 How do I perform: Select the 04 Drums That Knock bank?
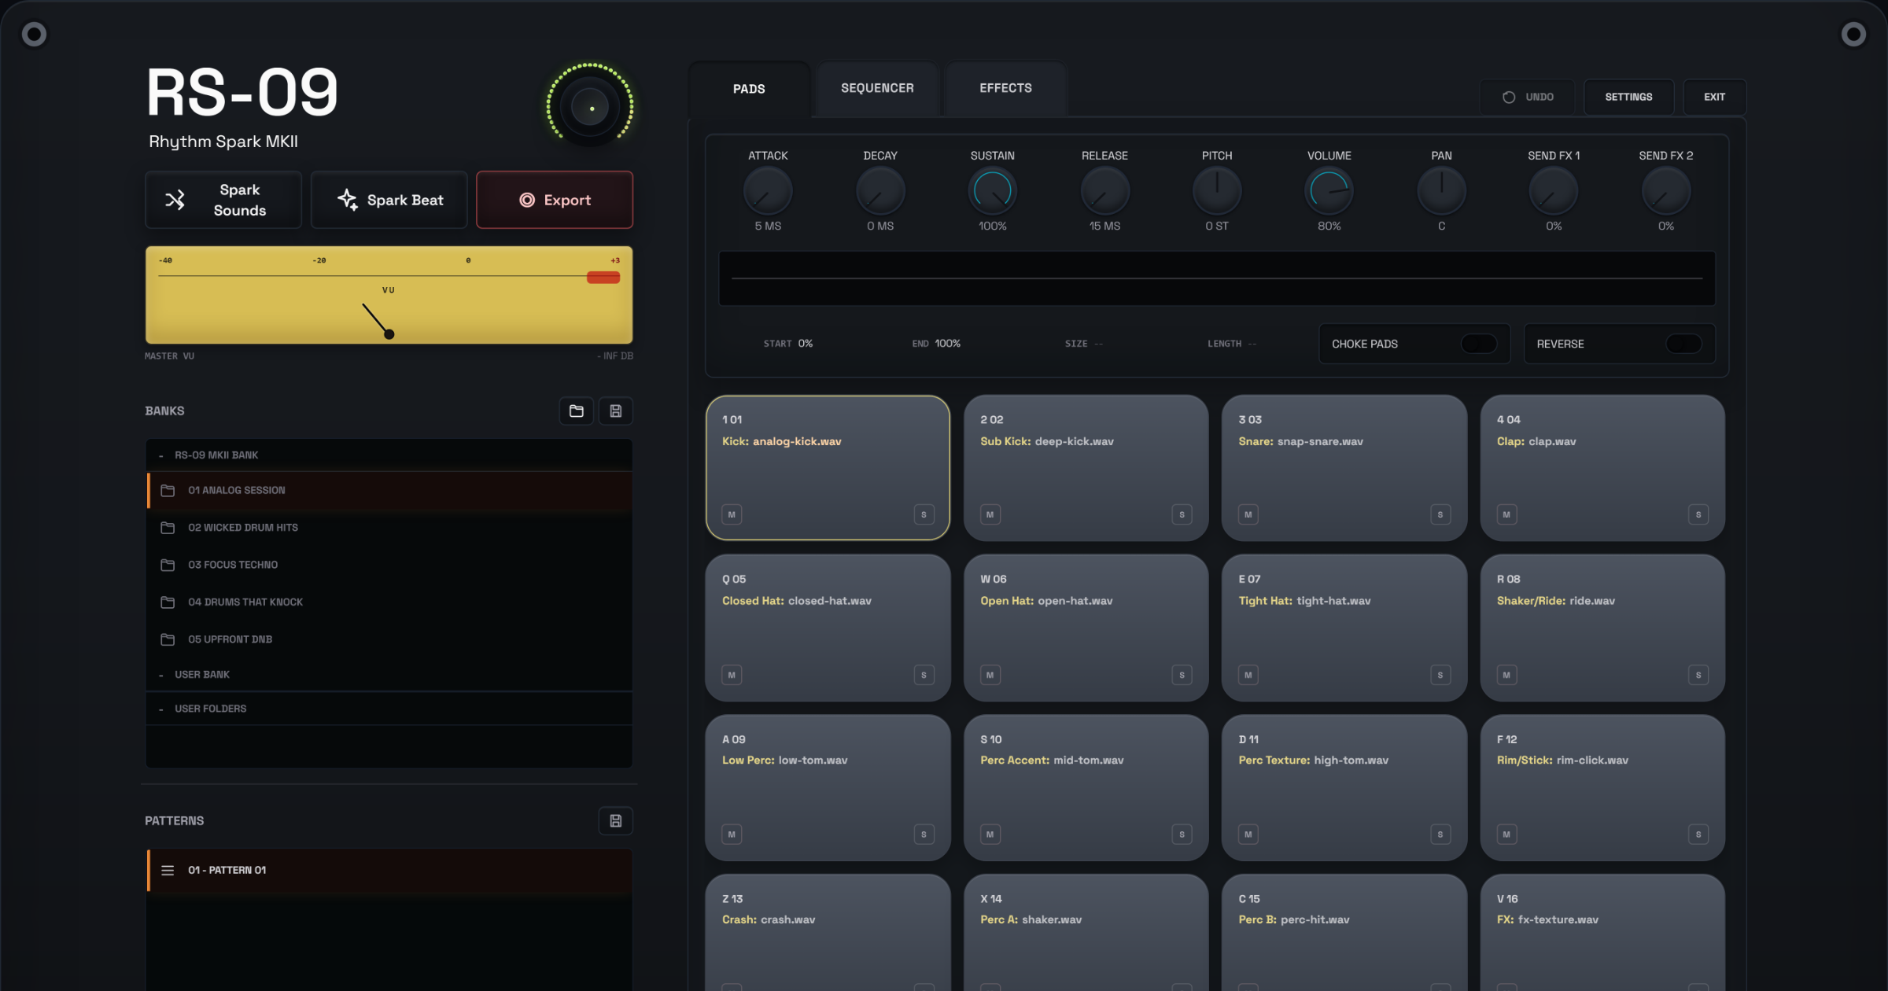click(389, 602)
